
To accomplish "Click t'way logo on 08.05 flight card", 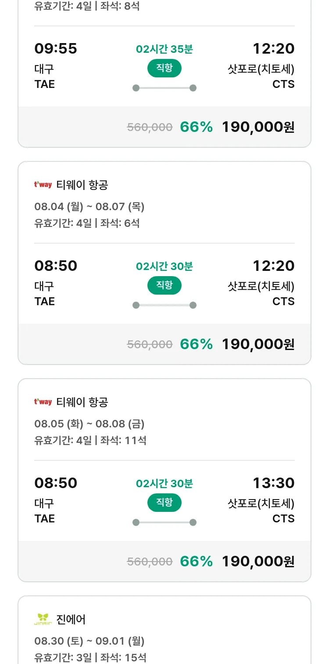I will 43,402.
